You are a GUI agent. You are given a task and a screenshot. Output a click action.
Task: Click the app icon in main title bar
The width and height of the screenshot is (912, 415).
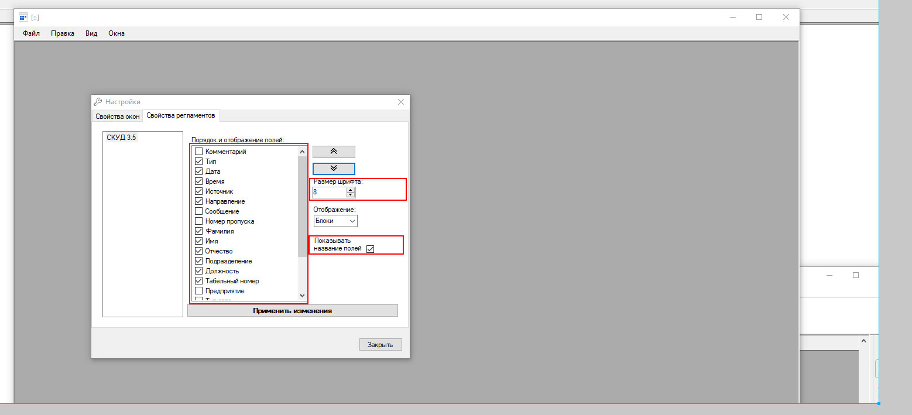[x=23, y=17]
